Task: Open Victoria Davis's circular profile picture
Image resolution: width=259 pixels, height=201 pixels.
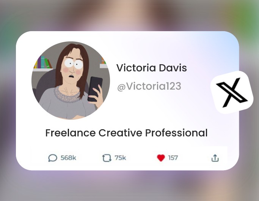Action: (x=71, y=81)
